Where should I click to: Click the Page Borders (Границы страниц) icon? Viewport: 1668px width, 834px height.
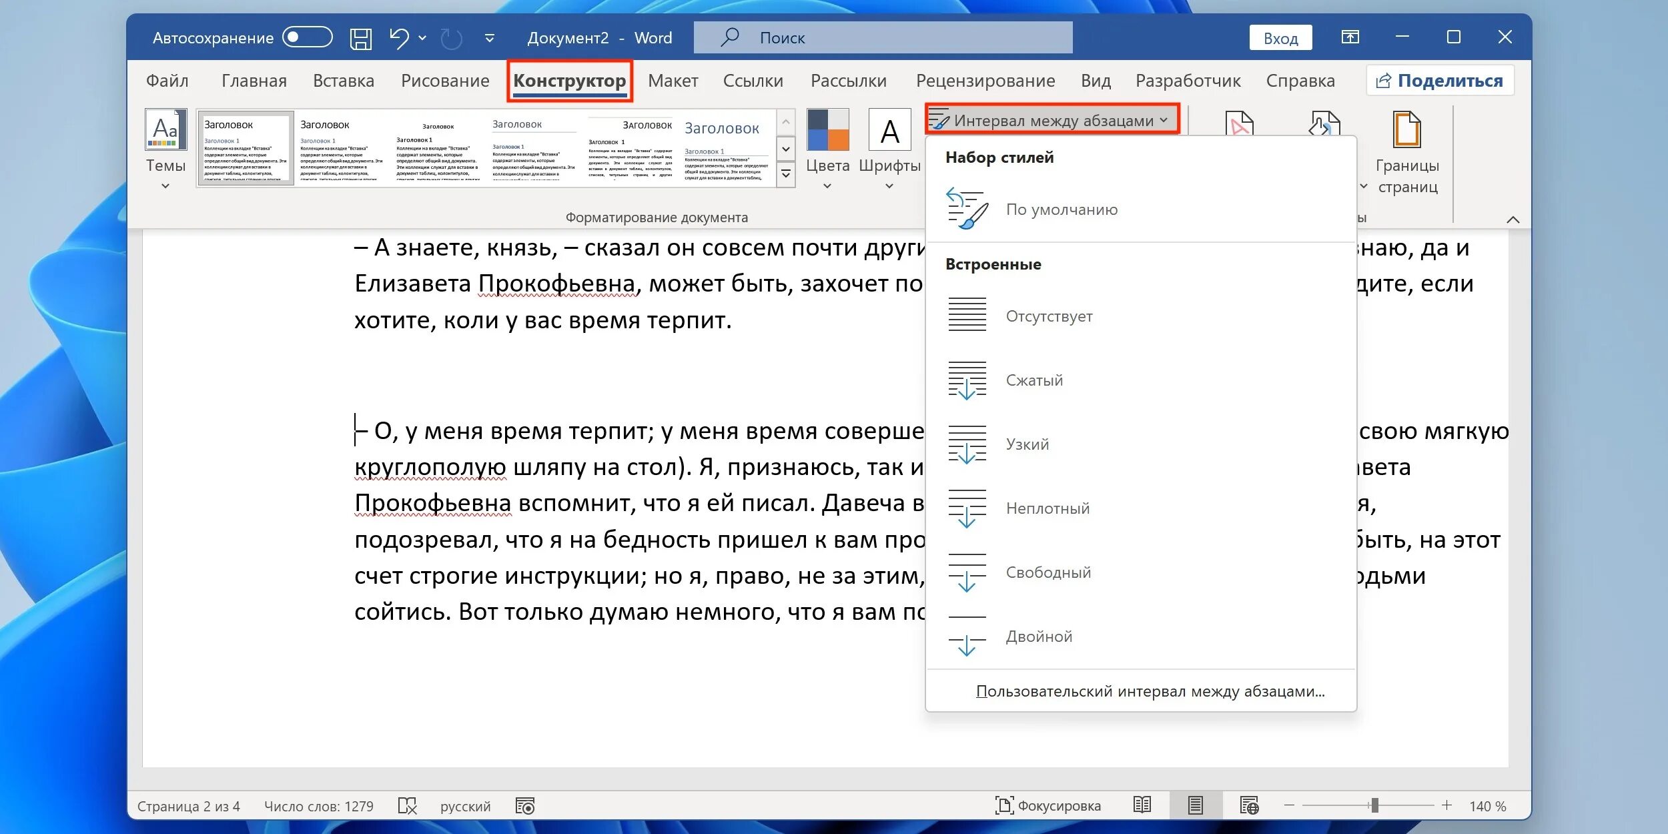1407,150
